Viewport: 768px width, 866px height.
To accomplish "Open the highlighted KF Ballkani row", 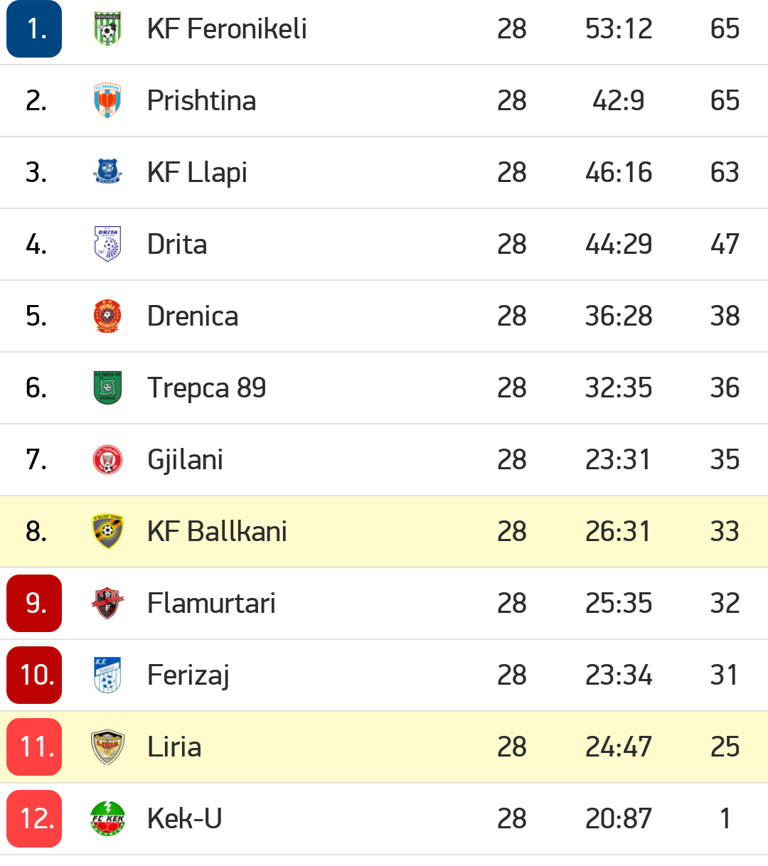I will click(384, 531).
